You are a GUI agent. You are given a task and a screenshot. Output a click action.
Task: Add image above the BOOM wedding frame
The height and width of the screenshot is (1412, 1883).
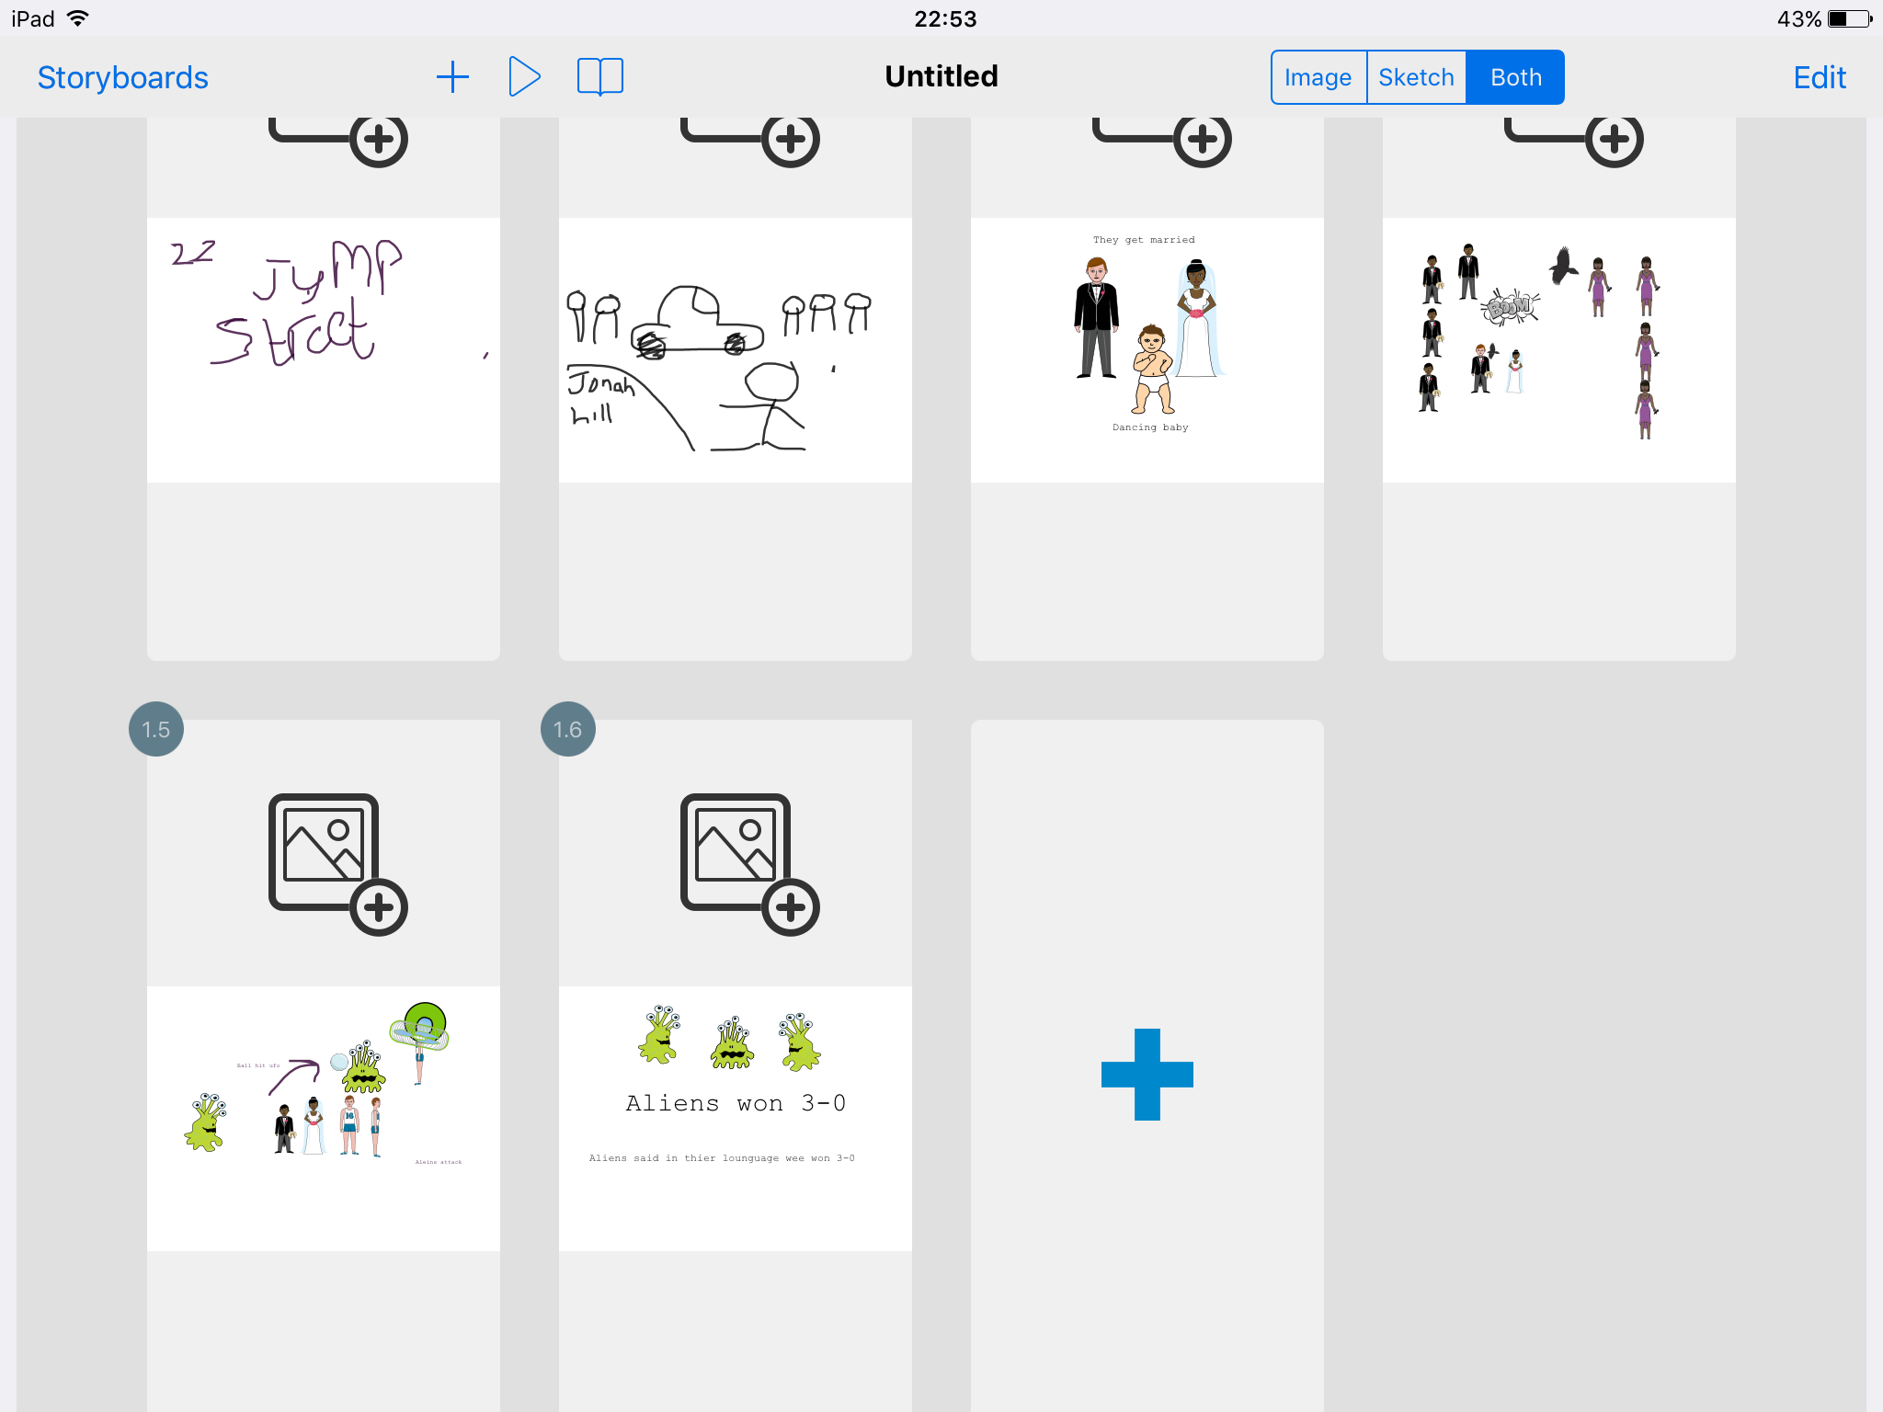[x=1573, y=142]
